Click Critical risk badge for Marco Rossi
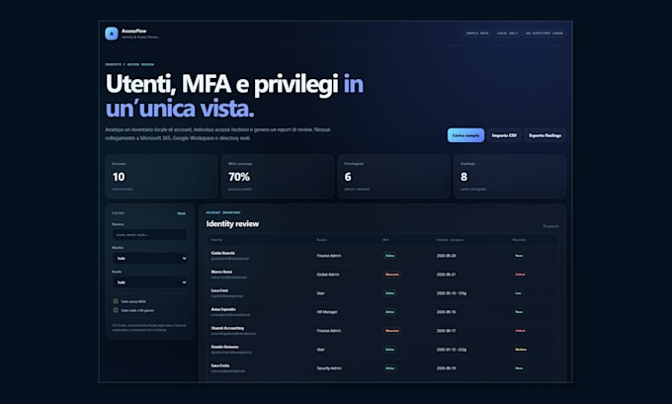 click(520, 275)
